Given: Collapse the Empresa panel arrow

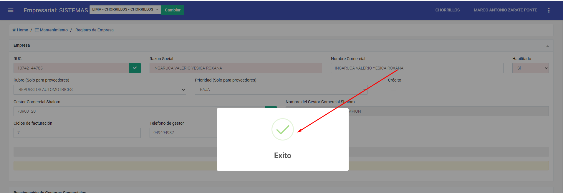Looking at the screenshot, I should coord(547,46).
